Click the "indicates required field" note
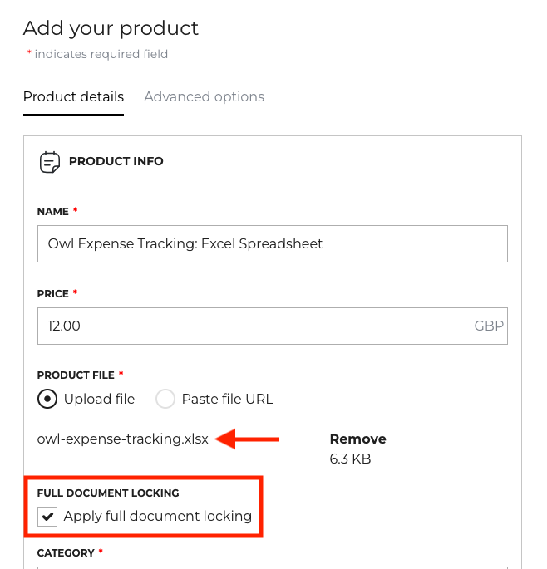Image resolution: width=547 pixels, height=569 pixels. tap(101, 54)
